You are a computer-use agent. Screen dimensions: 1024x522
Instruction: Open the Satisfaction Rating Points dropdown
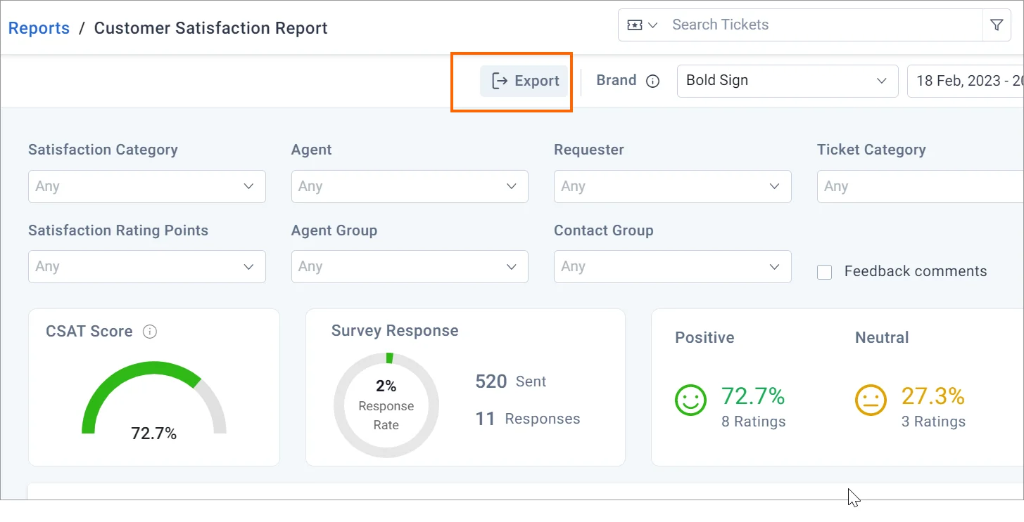coord(146,266)
